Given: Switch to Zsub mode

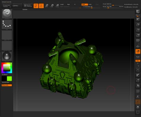Looking at the screenshot, I should (x=90, y=4).
